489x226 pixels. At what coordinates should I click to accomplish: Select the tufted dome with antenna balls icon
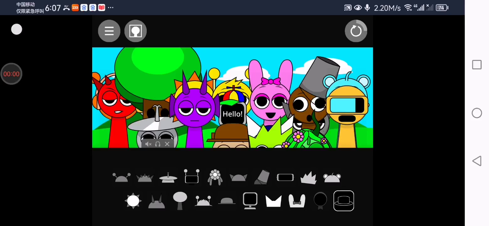click(203, 201)
